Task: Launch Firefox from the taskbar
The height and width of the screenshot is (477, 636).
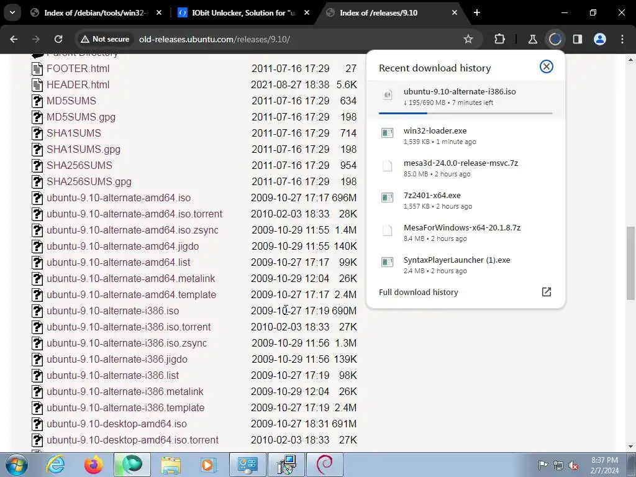Action: (94, 465)
